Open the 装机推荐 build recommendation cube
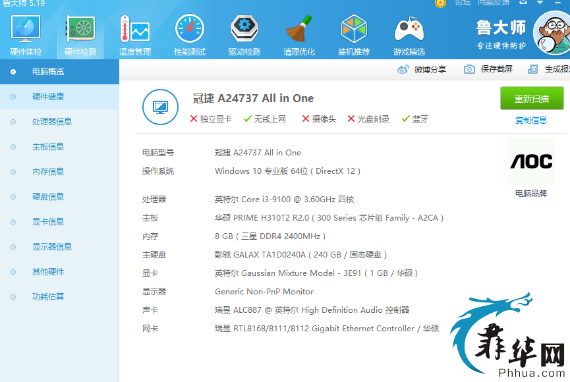The image size is (570, 382). click(354, 36)
